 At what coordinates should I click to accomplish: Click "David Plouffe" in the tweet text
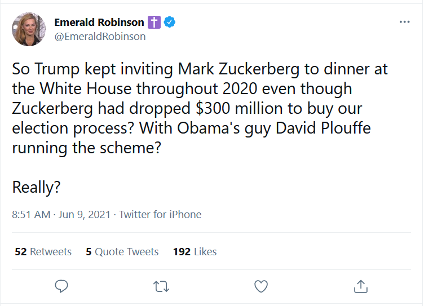coord(323,128)
